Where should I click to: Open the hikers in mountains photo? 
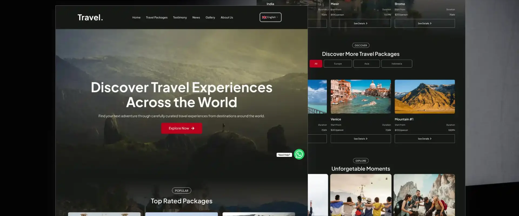pos(424,195)
